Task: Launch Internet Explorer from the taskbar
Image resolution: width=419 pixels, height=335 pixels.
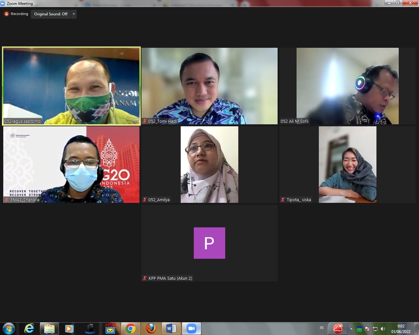Action: pyautogui.click(x=29, y=328)
